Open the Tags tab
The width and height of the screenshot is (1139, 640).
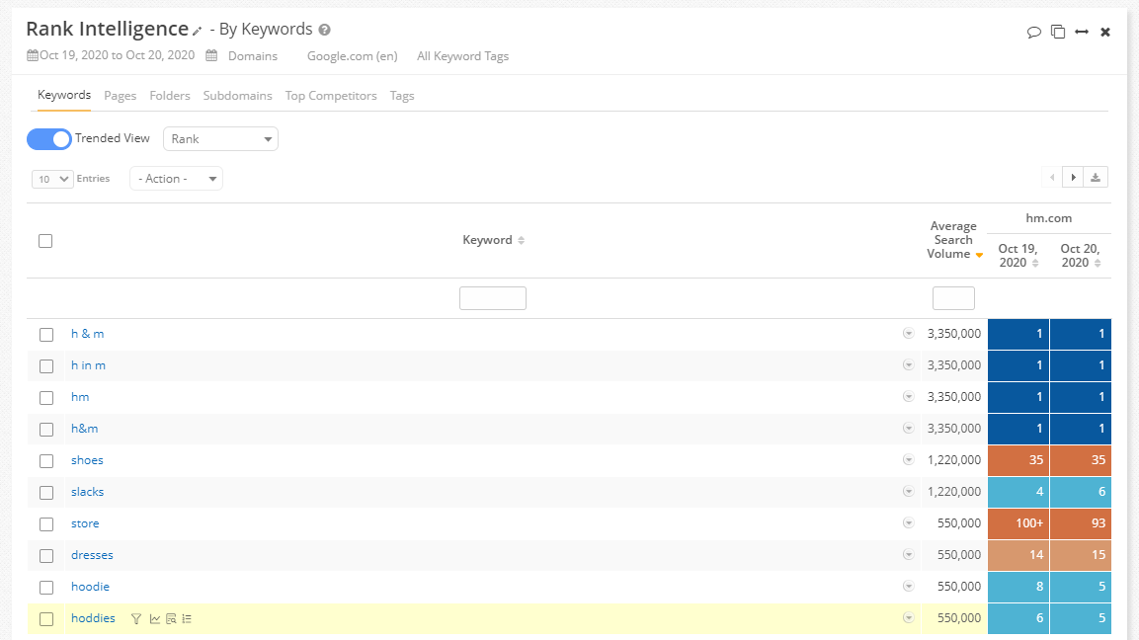tap(402, 96)
